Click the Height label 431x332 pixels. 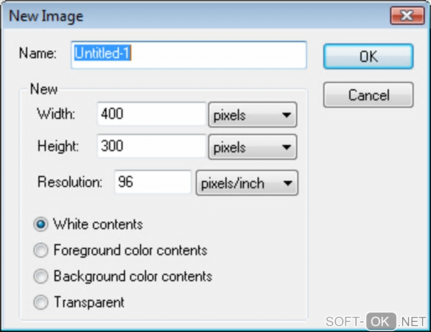pyautogui.click(x=58, y=146)
